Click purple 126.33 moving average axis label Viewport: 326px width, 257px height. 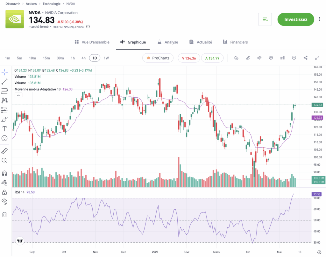coord(317,118)
